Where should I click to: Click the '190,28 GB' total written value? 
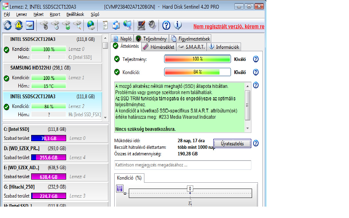point(188,154)
